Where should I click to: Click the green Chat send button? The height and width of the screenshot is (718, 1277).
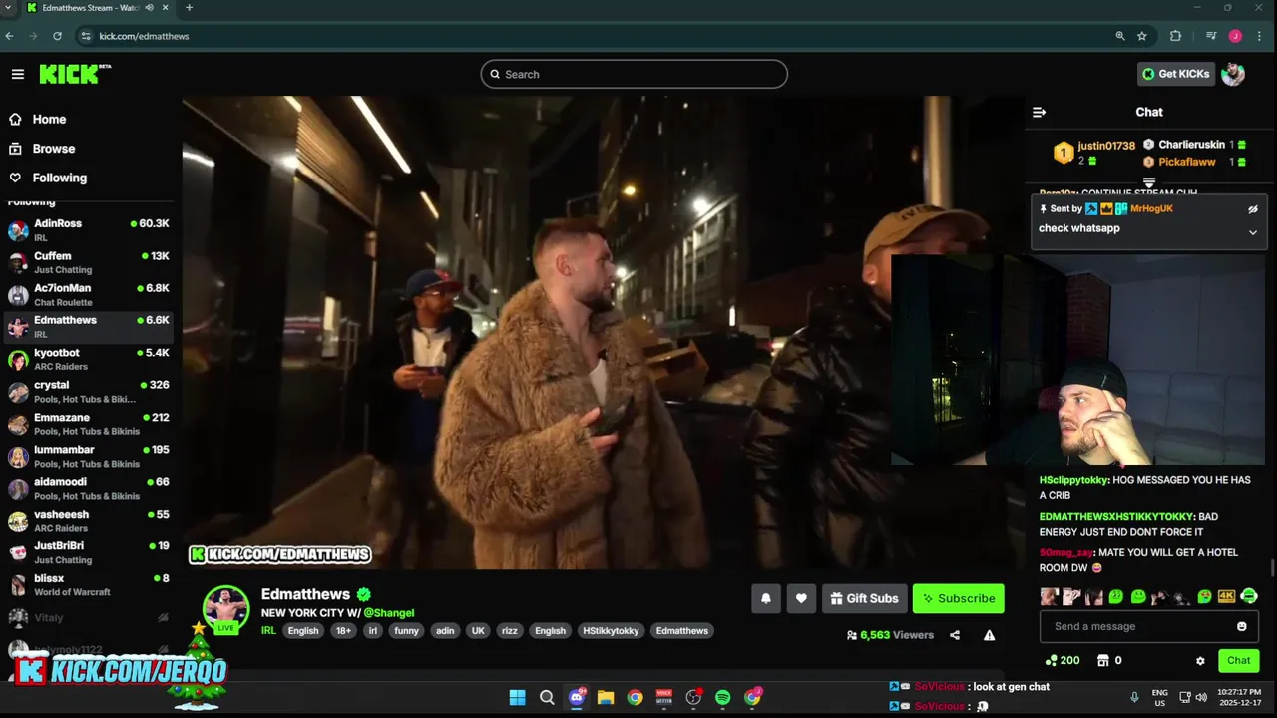tap(1238, 660)
